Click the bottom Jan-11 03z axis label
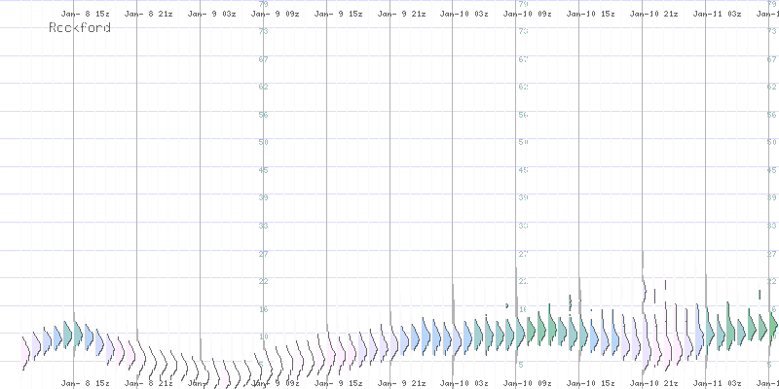 [718, 383]
